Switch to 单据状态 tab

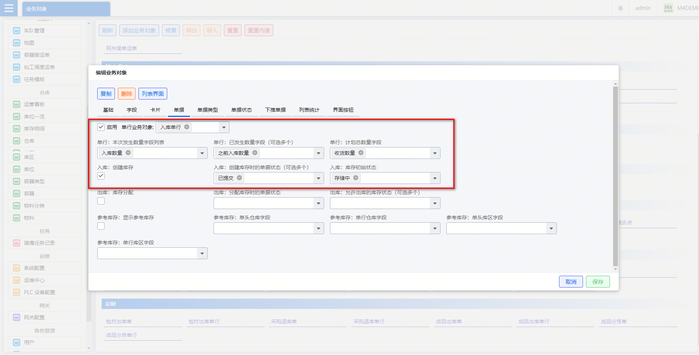point(242,110)
